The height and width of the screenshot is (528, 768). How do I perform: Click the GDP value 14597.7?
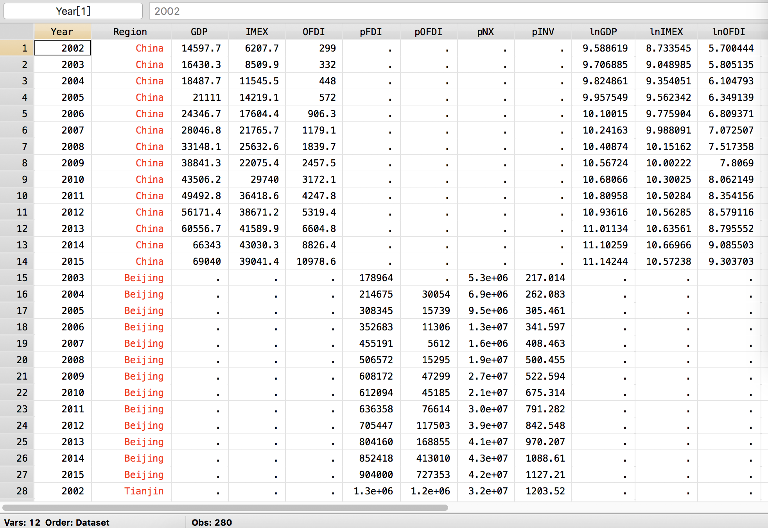click(201, 48)
